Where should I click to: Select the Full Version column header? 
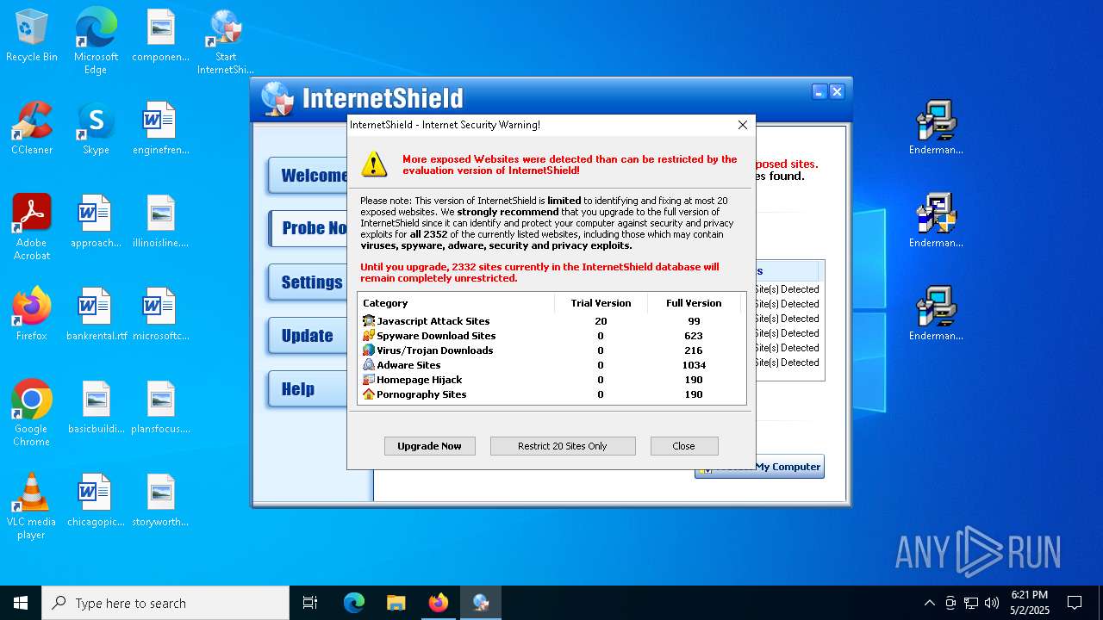tap(694, 303)
